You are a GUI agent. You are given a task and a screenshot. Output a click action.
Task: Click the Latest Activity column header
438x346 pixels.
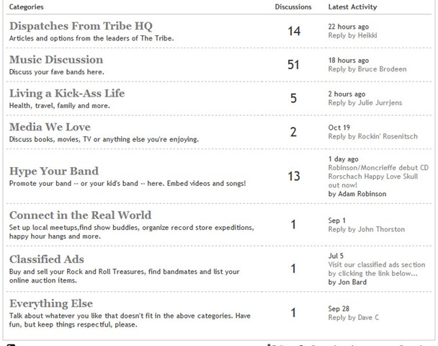[x=352, y=7]
